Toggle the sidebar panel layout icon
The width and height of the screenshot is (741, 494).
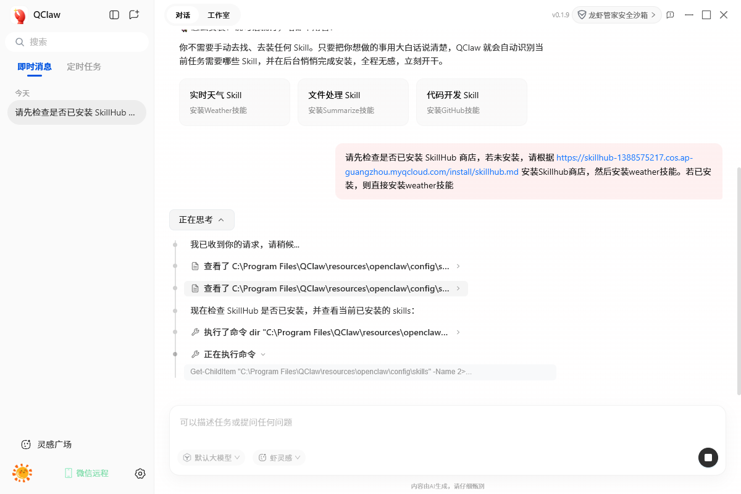pos(114,15)
